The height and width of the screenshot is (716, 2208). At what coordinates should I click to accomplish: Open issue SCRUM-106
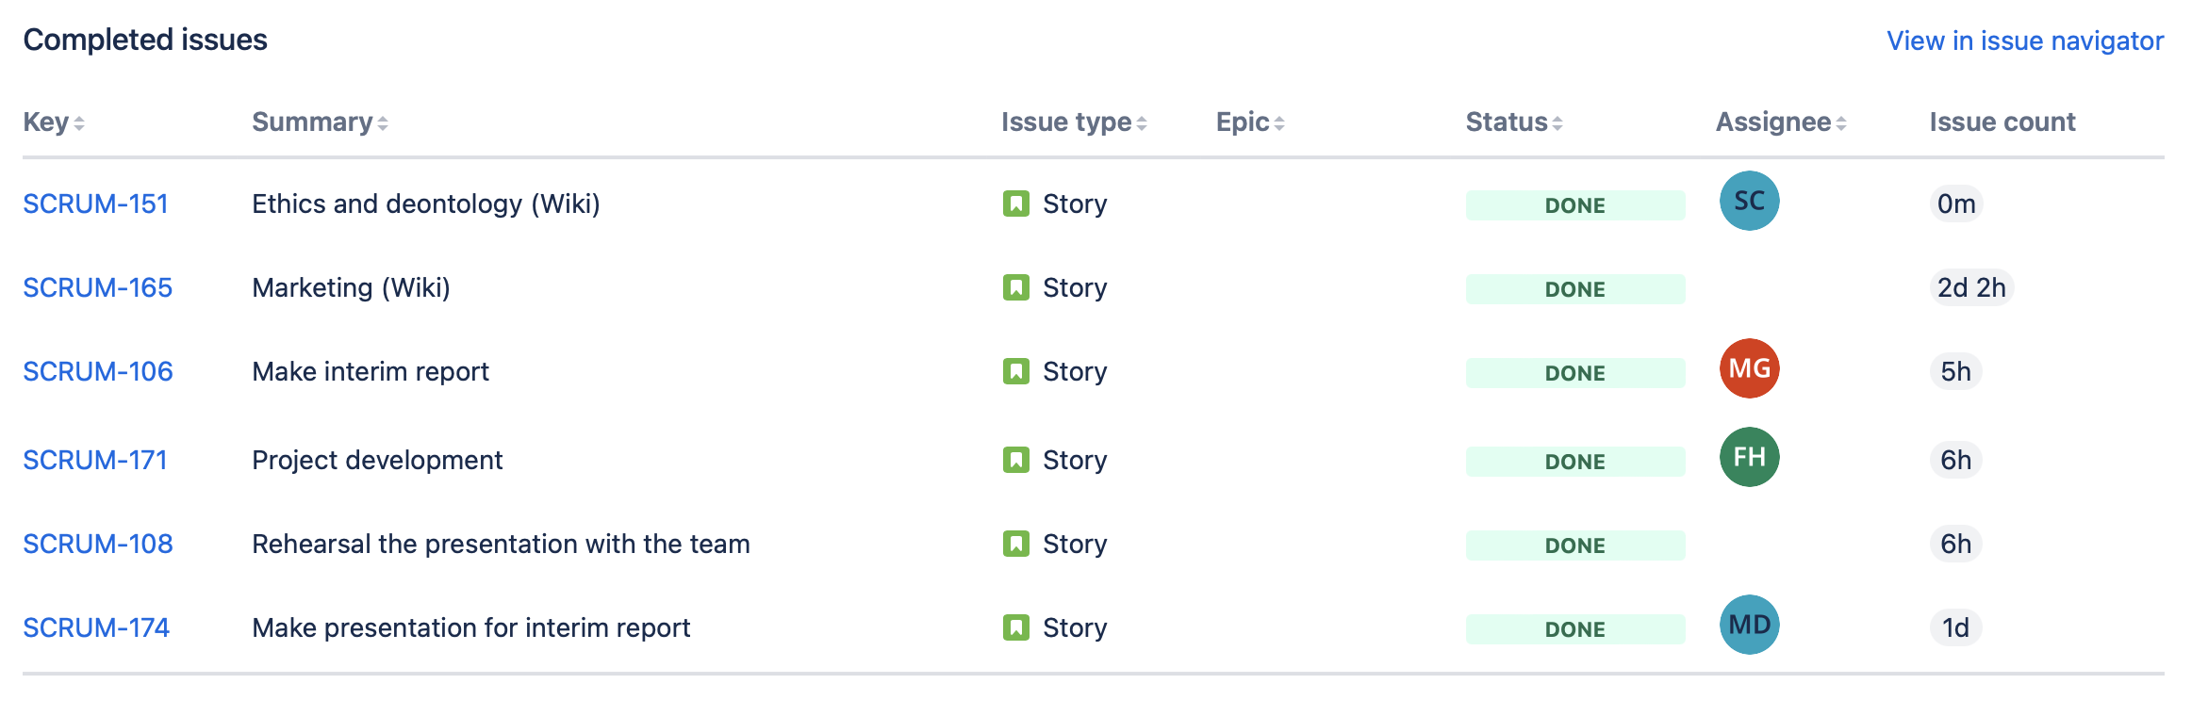pos(97,371)
